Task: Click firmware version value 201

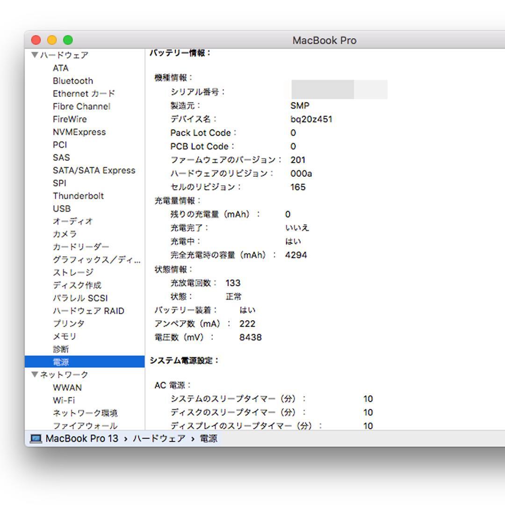Action: [297, 160]
